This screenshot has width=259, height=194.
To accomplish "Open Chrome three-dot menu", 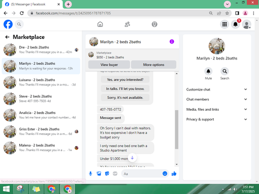I will click(253, 13).
